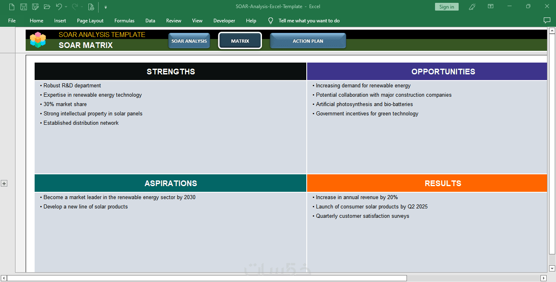The image size is (556, 282).
Task: Click Expertise in renewable energy technology
Action: tap(91, 95)
